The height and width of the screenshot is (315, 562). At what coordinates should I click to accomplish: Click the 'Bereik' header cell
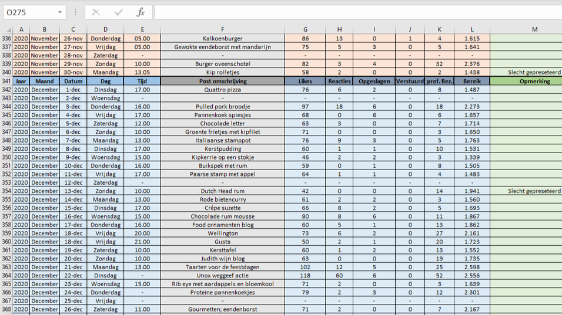pyautogui.click(x=471, y=81)
